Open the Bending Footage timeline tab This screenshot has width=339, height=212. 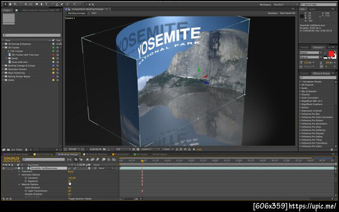point(69,154)
